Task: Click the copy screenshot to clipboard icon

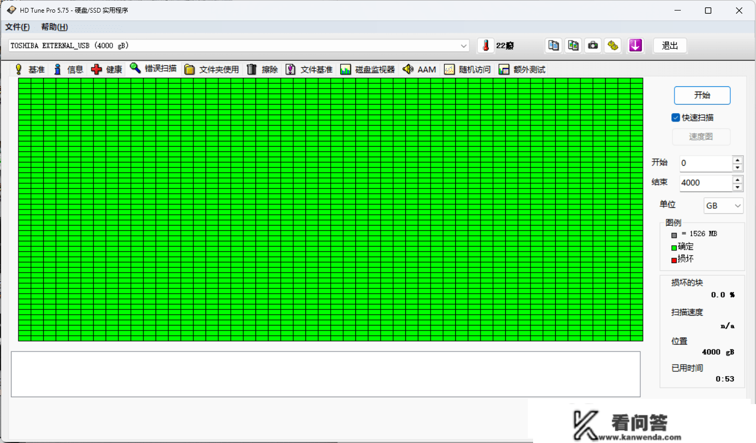Action: coord(573,46)
